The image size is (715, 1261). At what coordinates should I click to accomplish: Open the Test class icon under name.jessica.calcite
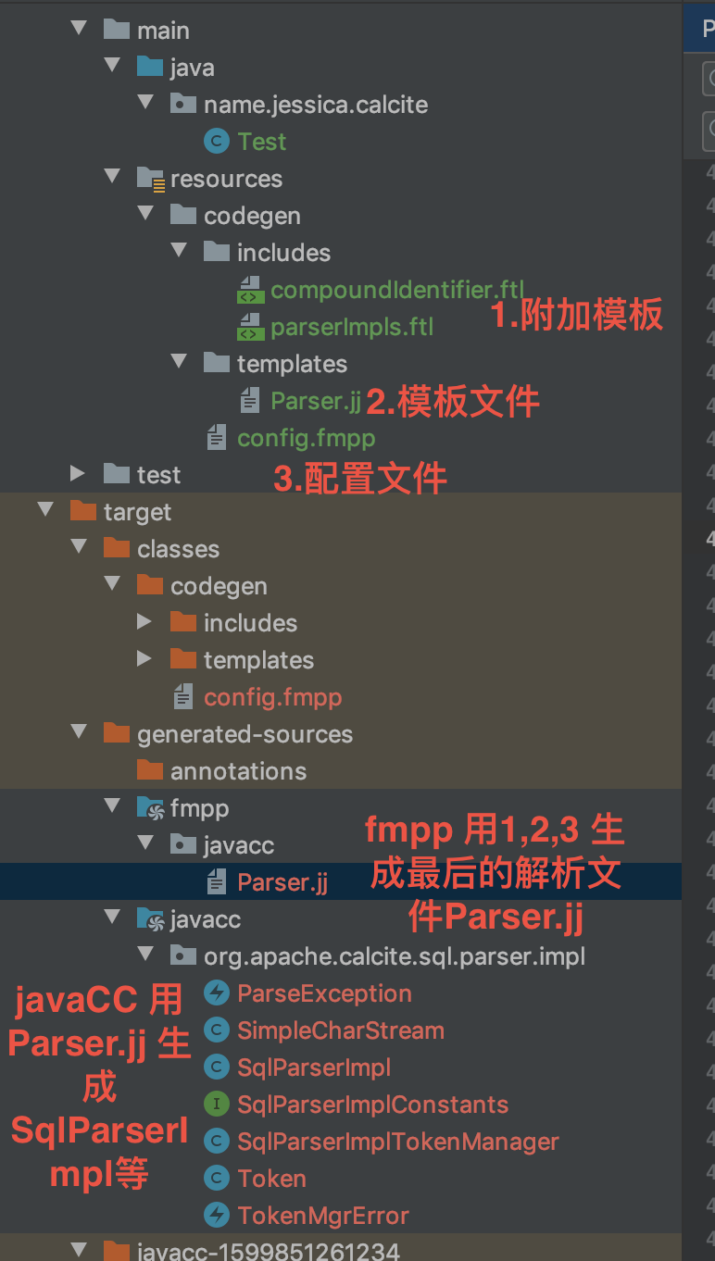(x=215, y=141)
